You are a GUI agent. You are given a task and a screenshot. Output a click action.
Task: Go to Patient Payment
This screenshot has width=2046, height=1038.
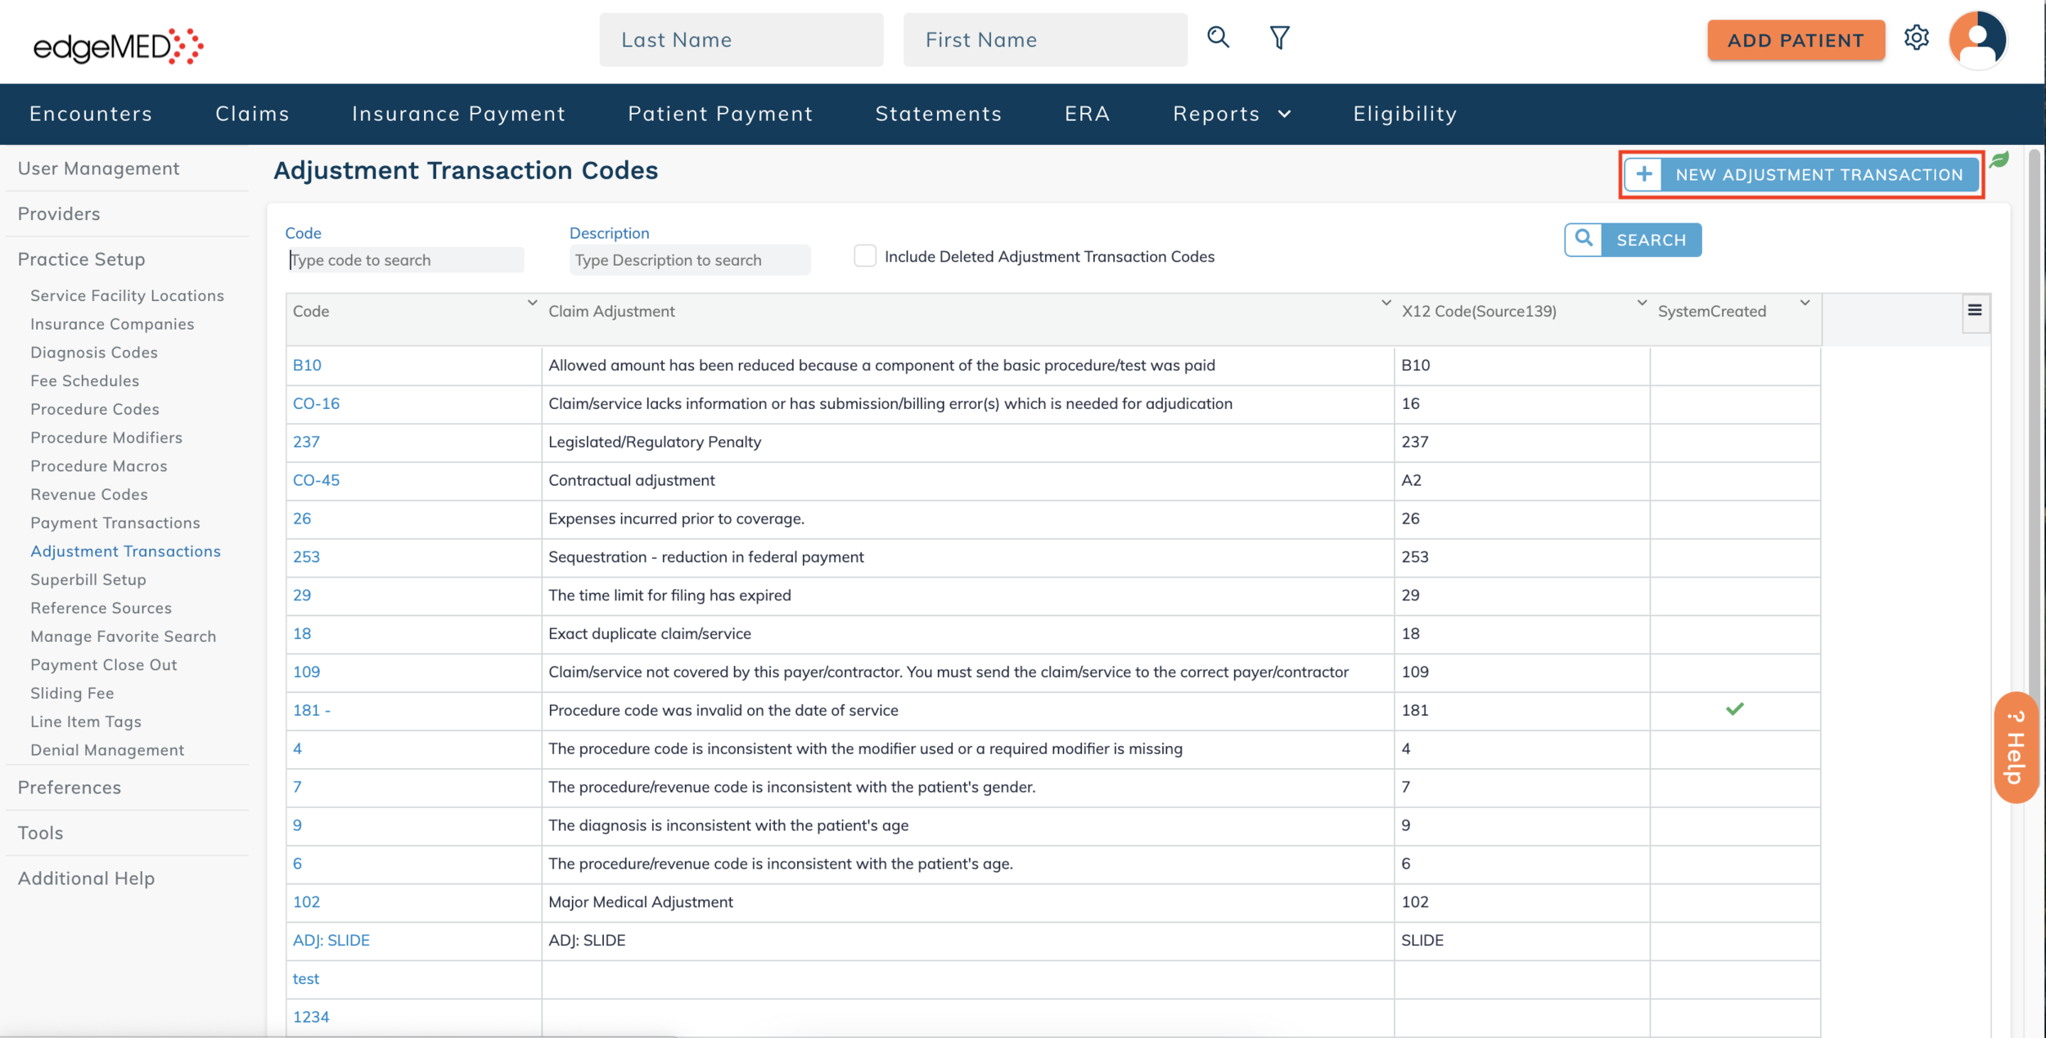(720, 114)
